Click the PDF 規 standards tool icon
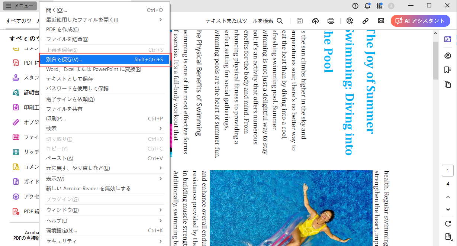The height and width of the screenshot is (246, 457). click(x=16, y=211)
